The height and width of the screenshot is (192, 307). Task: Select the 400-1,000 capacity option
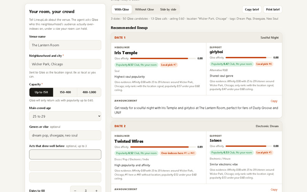[89, 92]
